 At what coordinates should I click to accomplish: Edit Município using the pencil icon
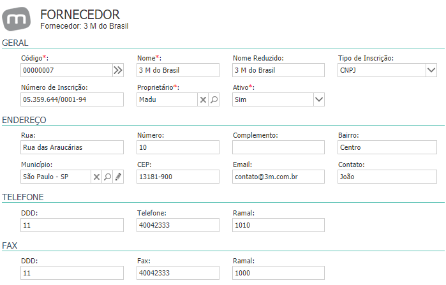pos(118,177)
